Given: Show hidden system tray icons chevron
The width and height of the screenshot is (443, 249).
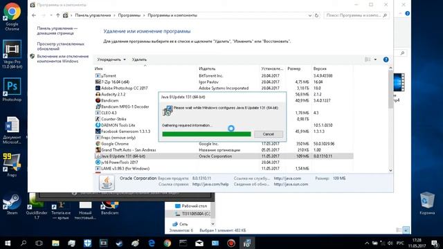Looking at the screenshot, I should click(367, 243).
